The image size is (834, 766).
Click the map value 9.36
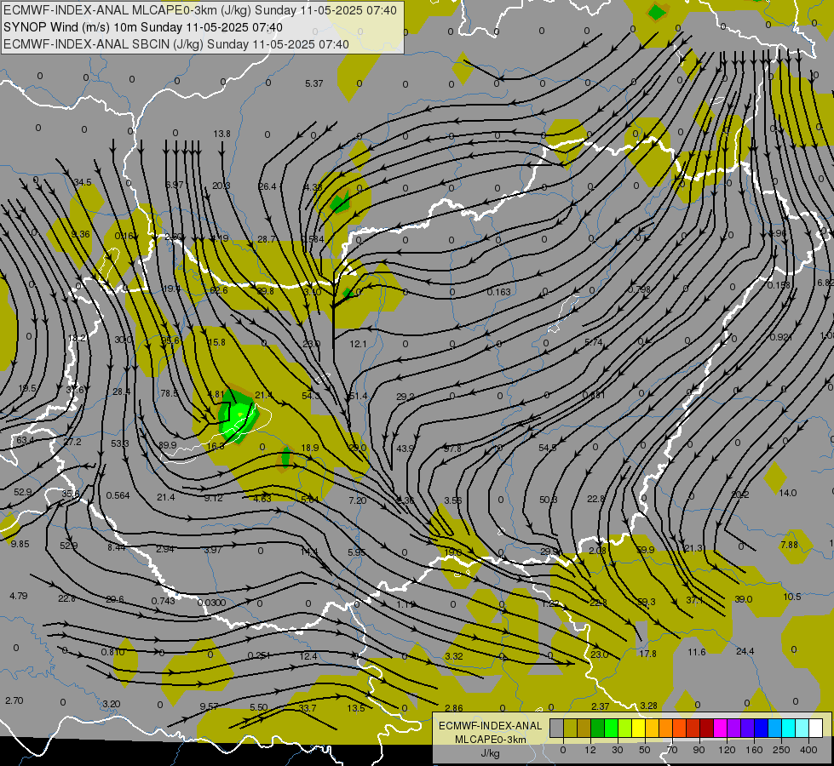pos(80,234)
